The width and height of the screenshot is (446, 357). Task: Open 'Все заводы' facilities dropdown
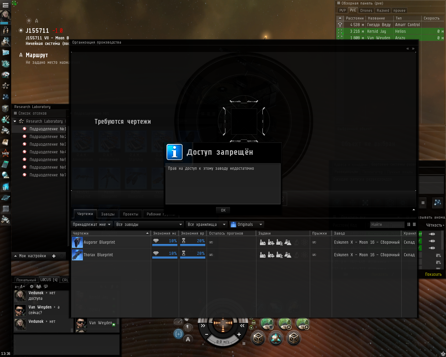tap(149, 225)
